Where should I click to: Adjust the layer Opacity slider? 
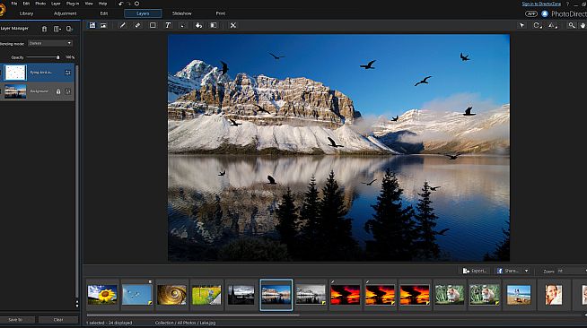(x=43, y=57)
